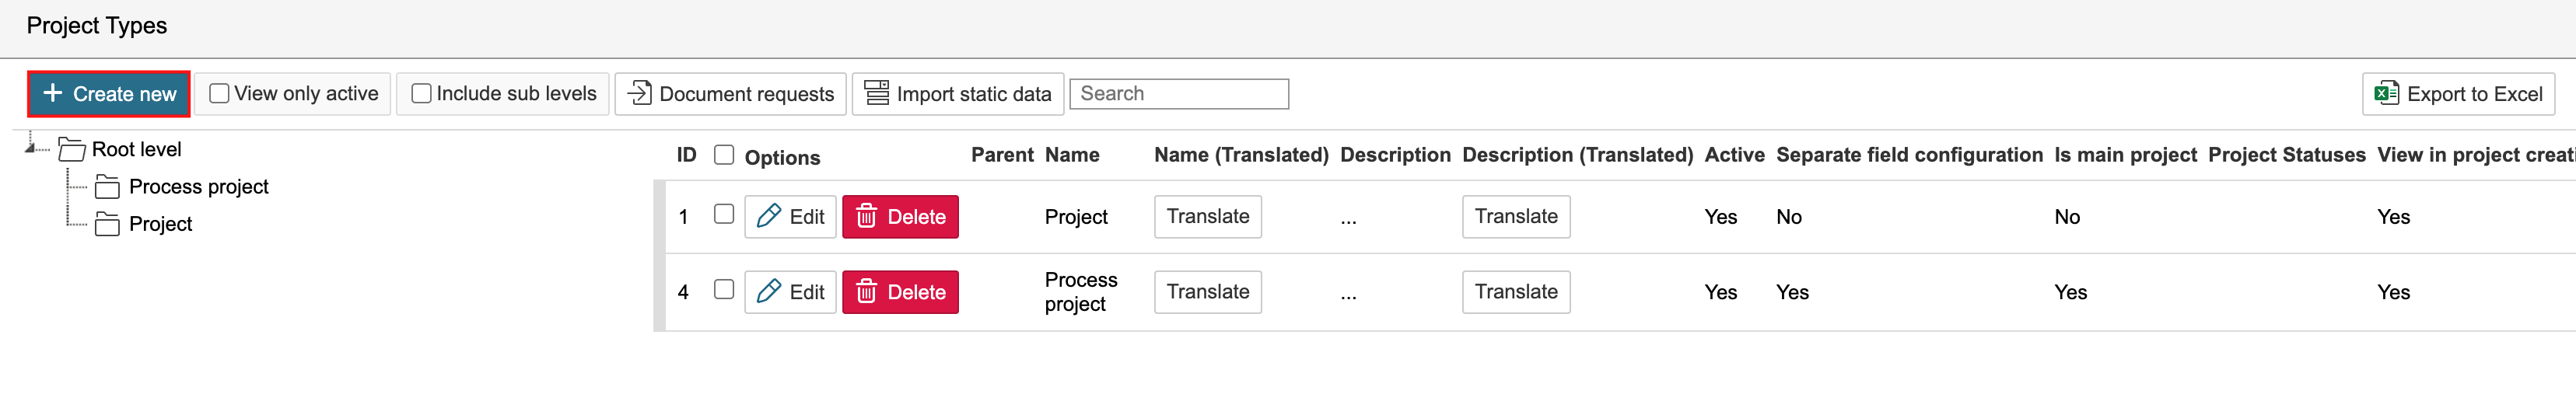Check the select-all checkbox in Options header
The height and width of the screenshot is (415, 2576).
click(724, 155)
